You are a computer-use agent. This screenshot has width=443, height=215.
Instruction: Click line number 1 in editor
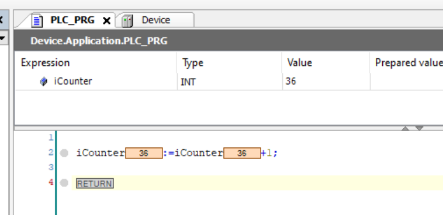tap(51, 138)
